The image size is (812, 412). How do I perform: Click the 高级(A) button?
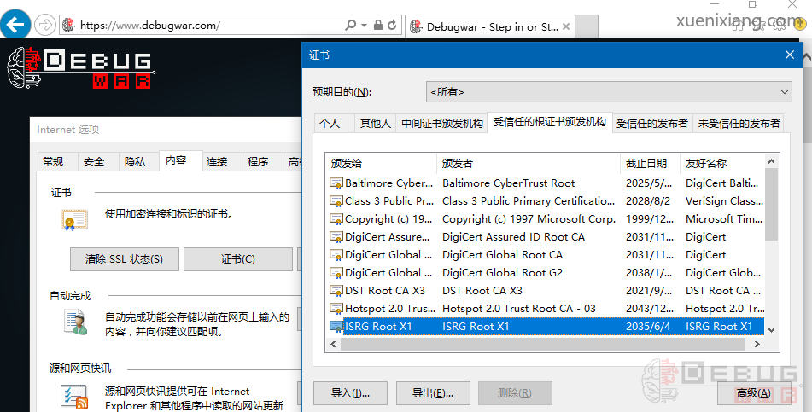[x=754, y=393]
